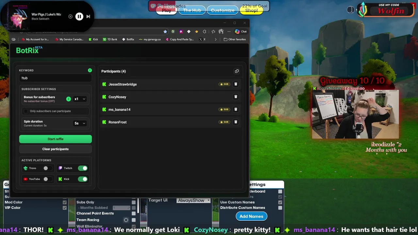Click Kick icon beside ms_banana14
This screenshot has width=418, height=235.
104,109
